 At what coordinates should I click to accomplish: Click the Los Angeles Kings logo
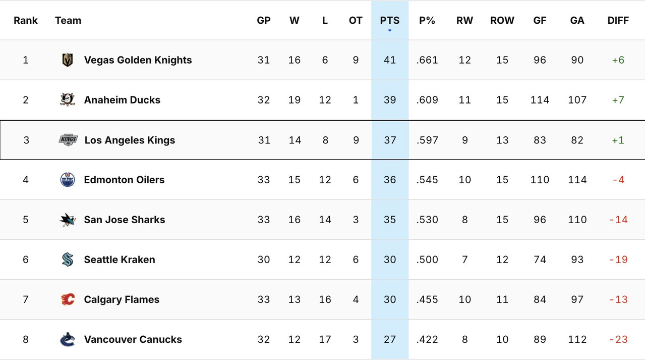coord(67,140)
